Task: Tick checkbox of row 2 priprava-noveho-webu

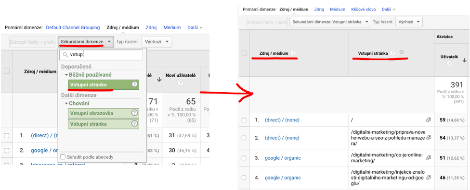Action: point(244,138)
